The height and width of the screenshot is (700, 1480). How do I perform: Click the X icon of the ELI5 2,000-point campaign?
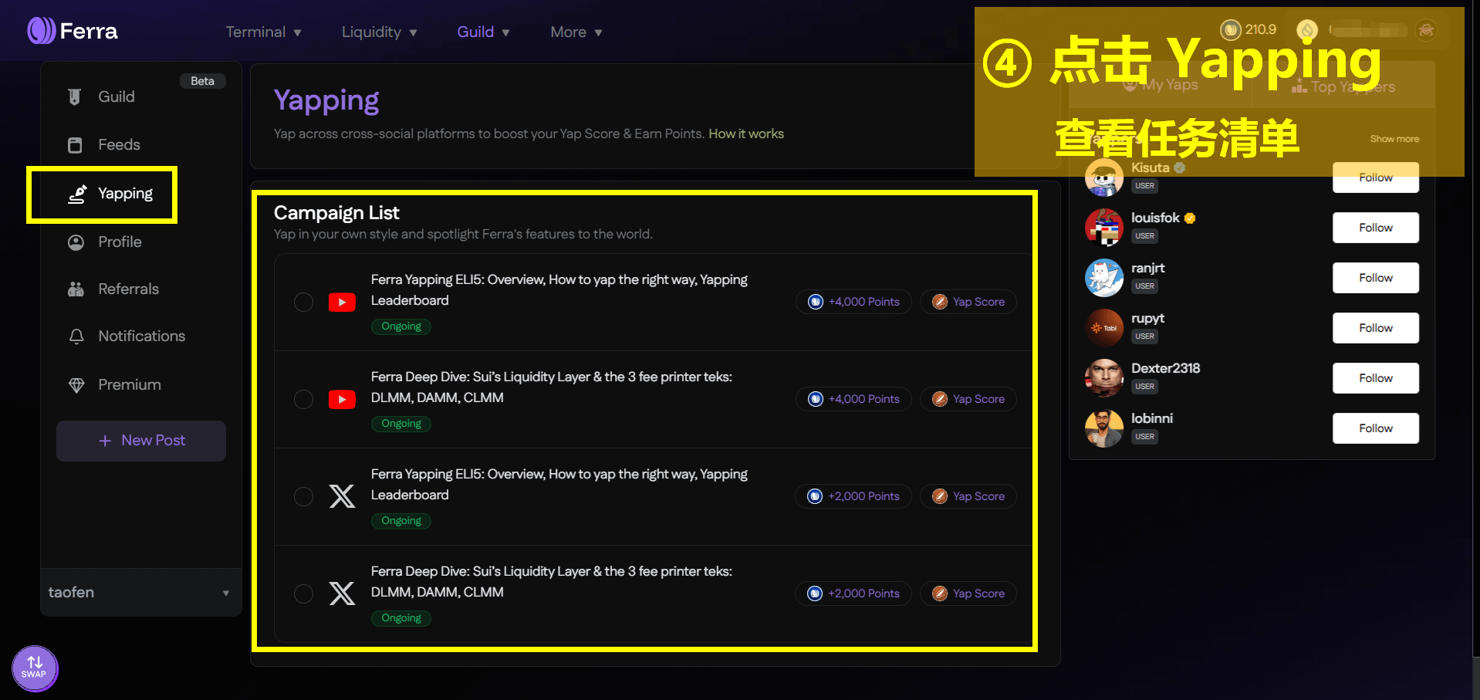click(x=342, y=496)
